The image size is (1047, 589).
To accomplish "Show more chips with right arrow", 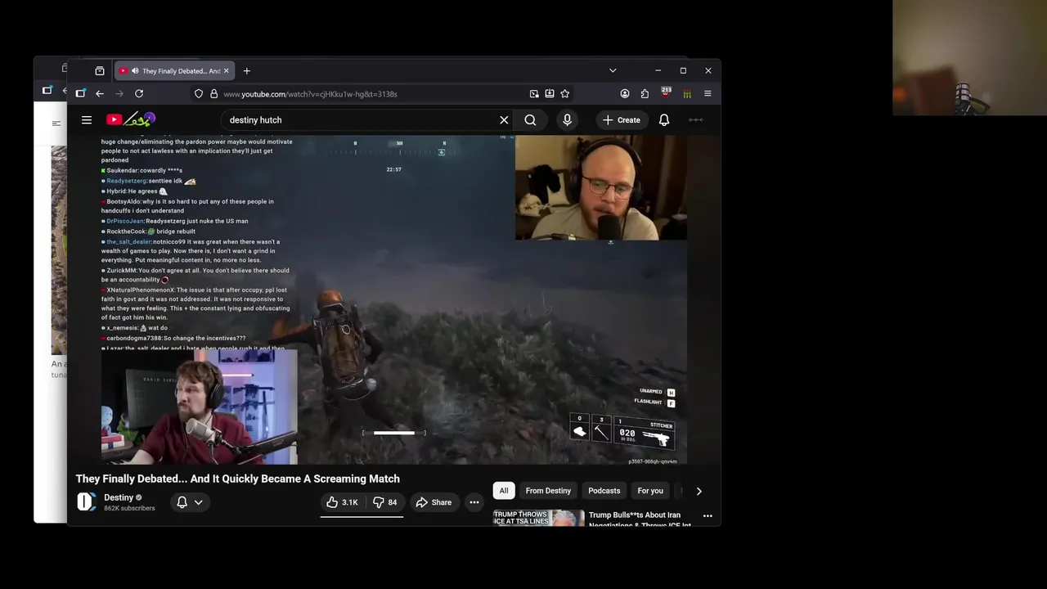I will [x=699, y=491].
